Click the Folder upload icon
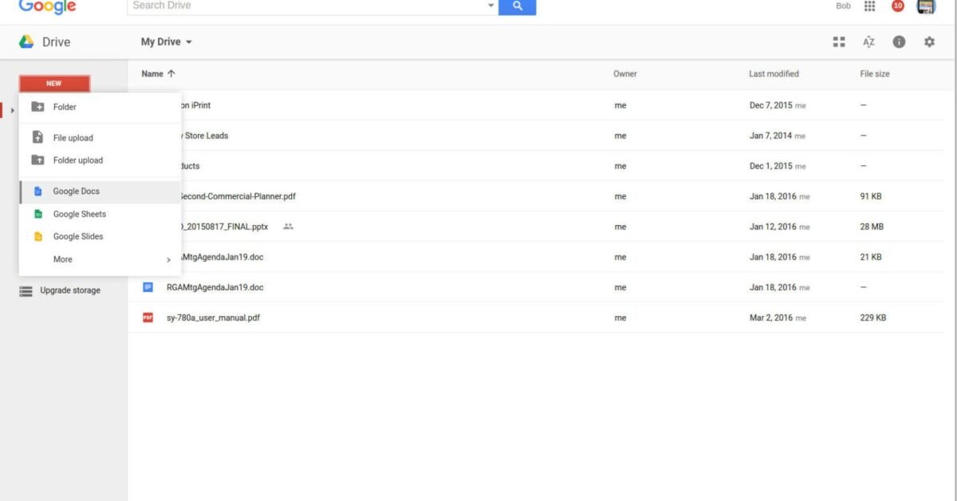This screenshot has width=957, height=501. pyautogui.click(x=37, y=160)
